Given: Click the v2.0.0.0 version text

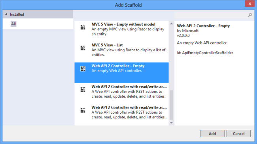Looking at the screenshot, I should coord(183,35).
